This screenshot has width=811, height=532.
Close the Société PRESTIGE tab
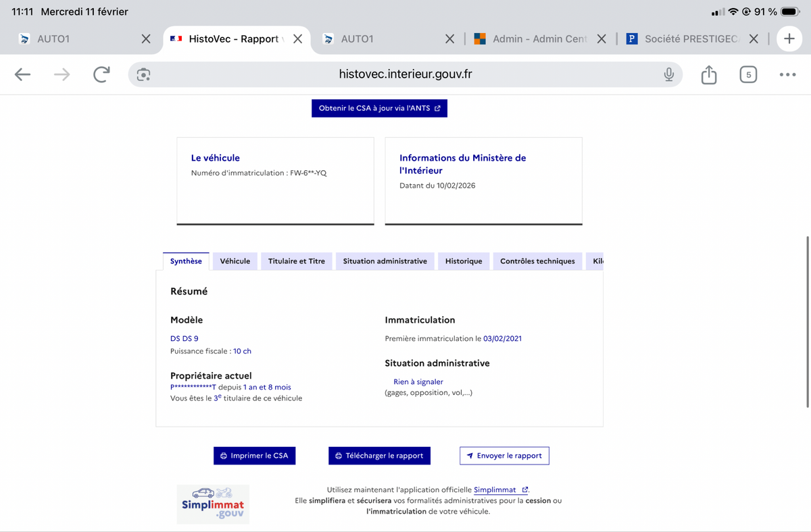[754, 39]
